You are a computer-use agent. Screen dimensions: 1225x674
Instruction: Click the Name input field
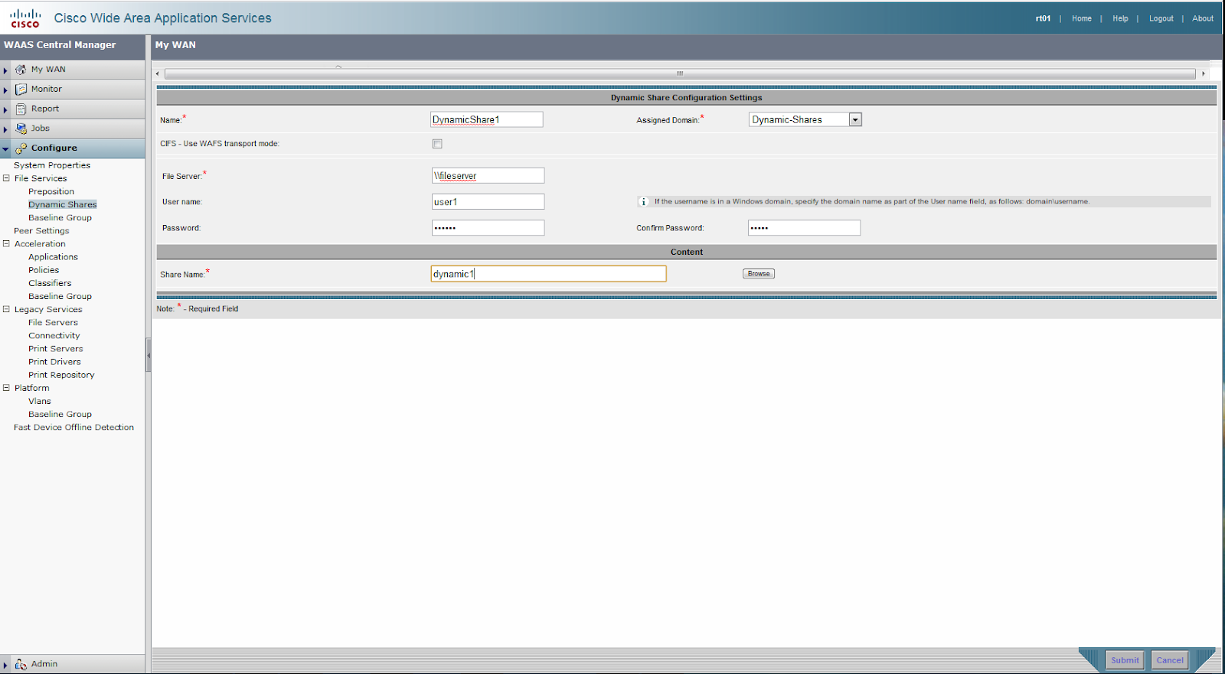tap(487, 119)
